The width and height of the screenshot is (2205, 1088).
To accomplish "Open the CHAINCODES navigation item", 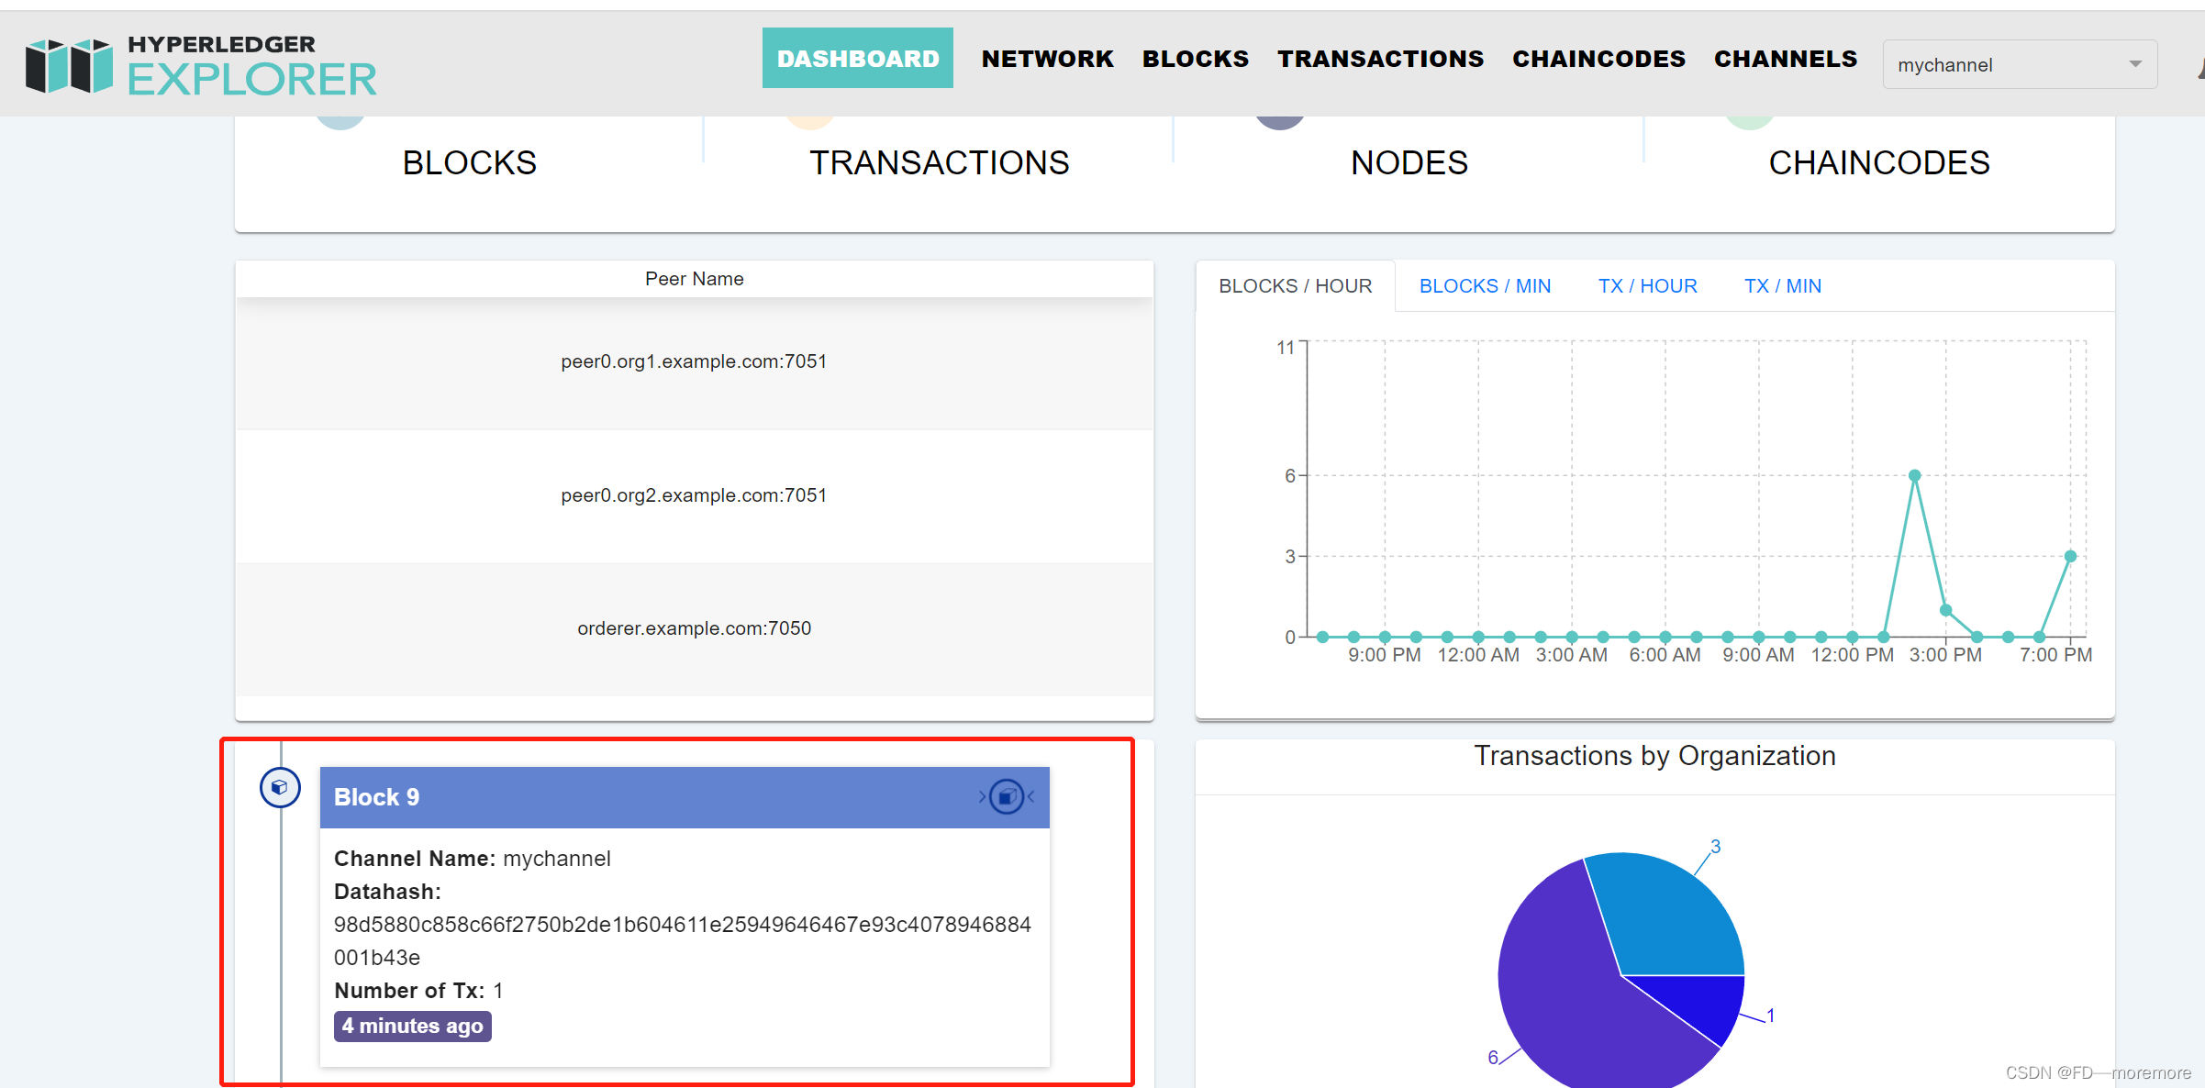I will pos(1598,59).
